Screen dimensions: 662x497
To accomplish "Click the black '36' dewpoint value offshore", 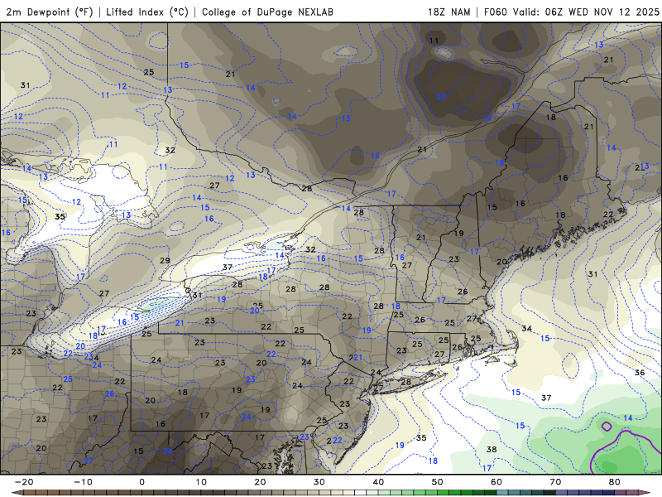I will coord(640,372).
